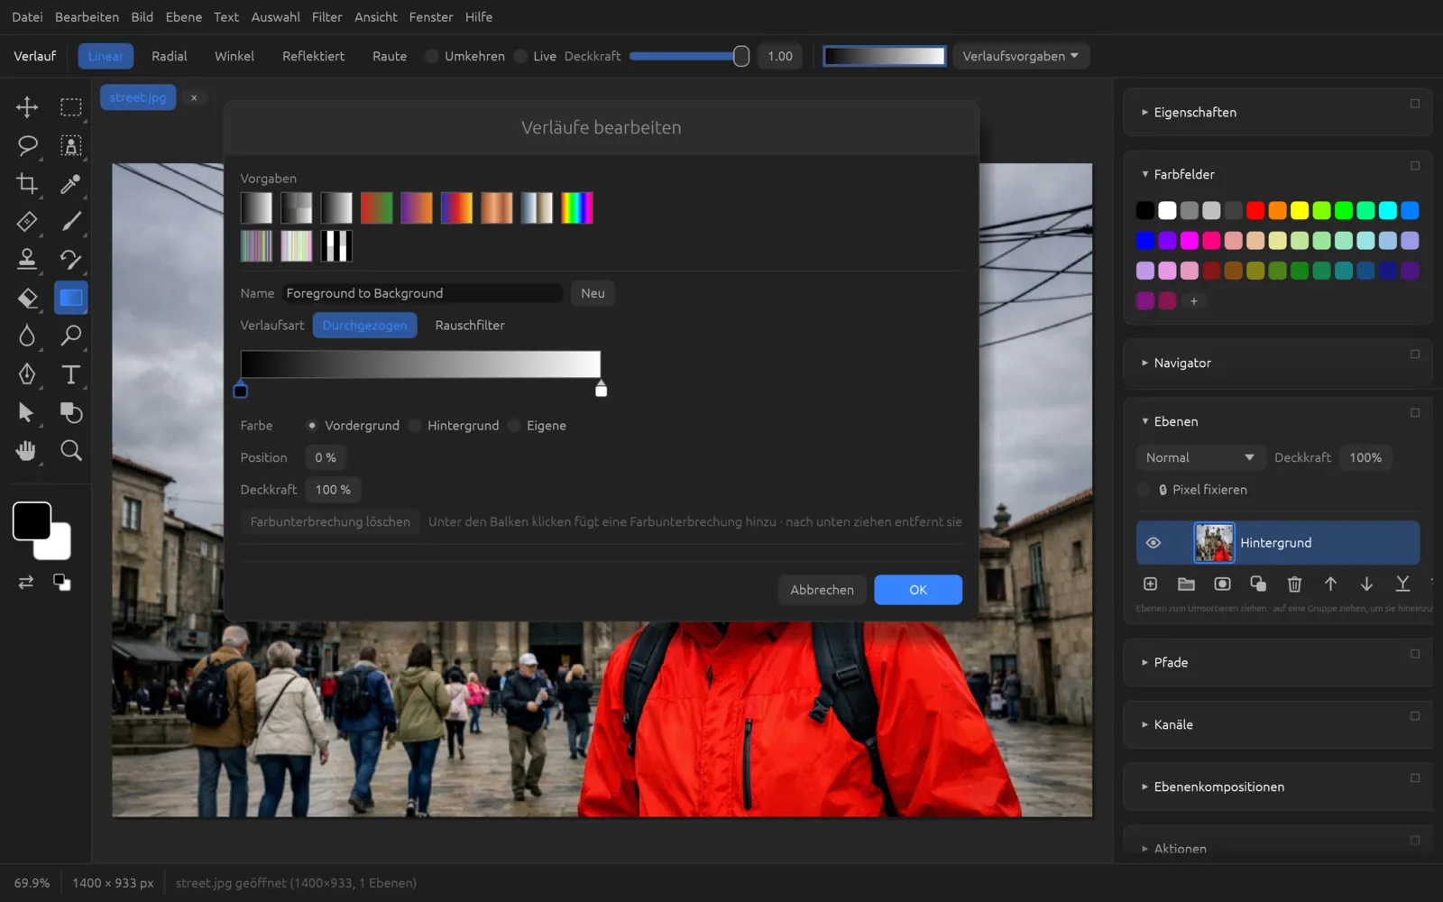This screenshot has height=902, width=1443.
Task: Switch to the street.jpg tab
Action: point(138,97)
